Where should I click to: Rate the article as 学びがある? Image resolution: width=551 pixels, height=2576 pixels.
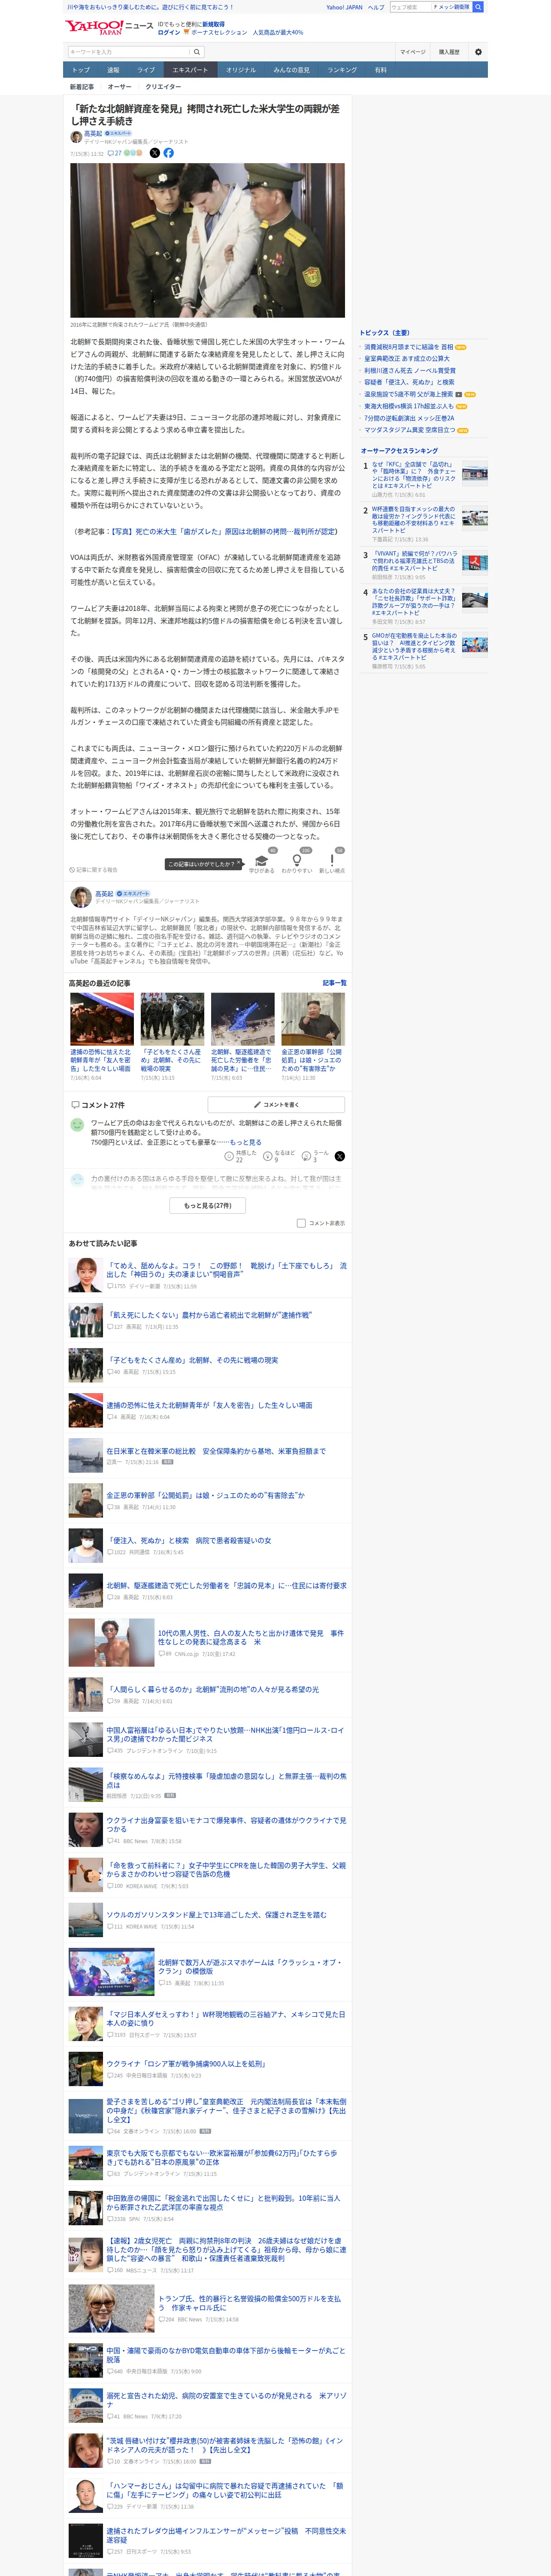[262, 864]
